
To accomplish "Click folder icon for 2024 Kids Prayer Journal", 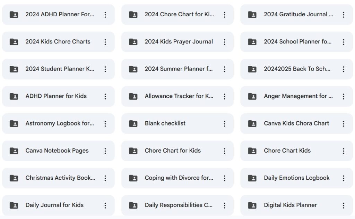I will [x=133, y=42].
